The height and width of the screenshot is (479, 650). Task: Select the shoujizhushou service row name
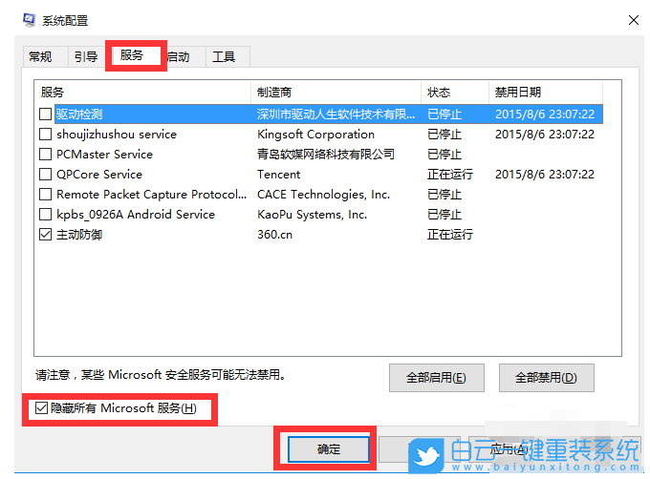tap(117, 135)
